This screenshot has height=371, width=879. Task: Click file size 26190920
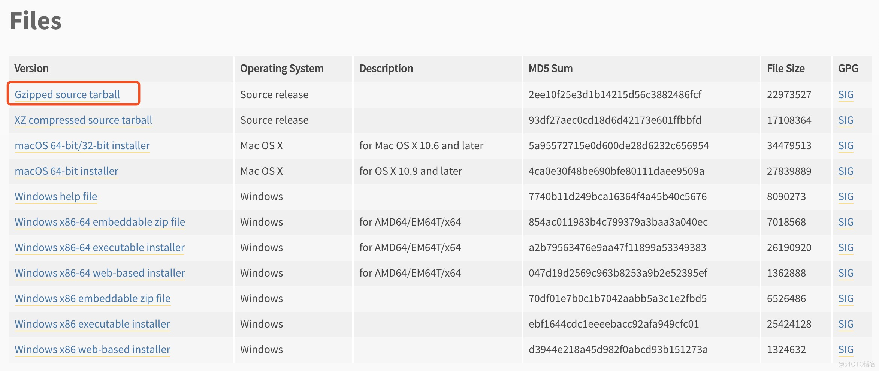pyautogui.click(x=789, y=248)
